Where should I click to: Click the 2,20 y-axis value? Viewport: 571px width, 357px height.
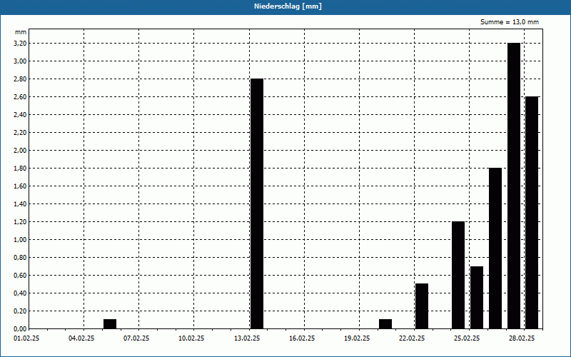(20, 133)
